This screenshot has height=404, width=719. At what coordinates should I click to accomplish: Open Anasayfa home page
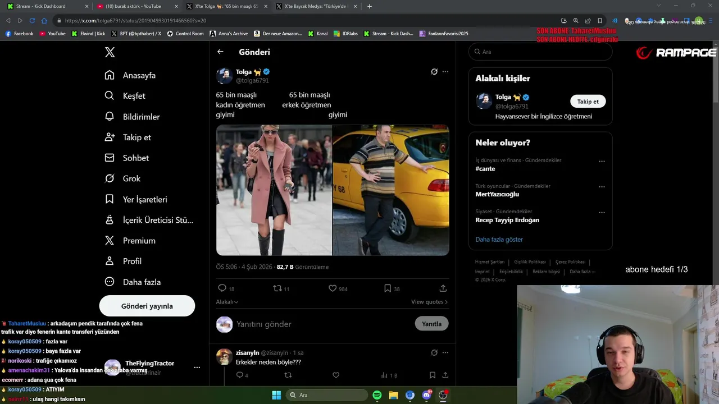[130, 75]
